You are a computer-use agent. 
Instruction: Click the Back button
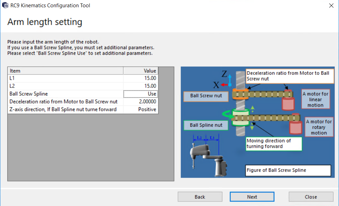pos(200,197)
